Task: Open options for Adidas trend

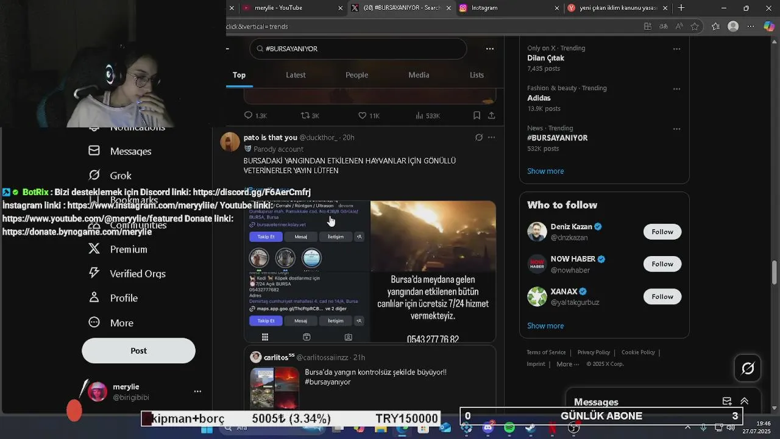Action: [x=676, y=89]
